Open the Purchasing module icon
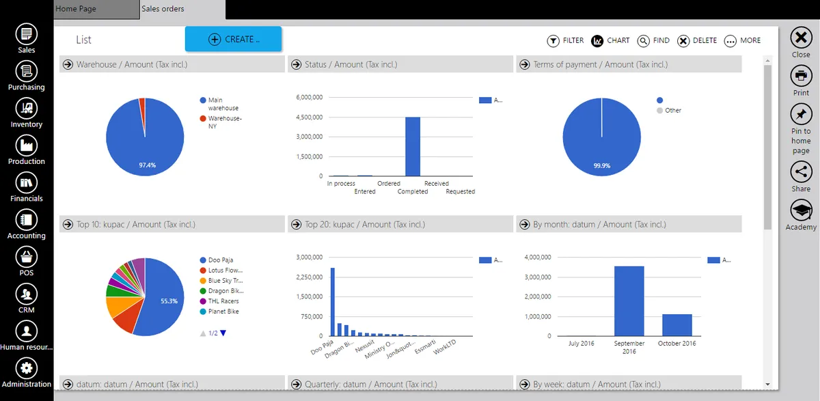The width and height of the screenshot is (820, 401). tap(27, 70)
